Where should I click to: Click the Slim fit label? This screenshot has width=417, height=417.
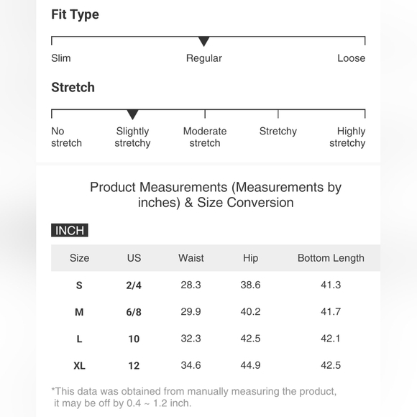pos(61,58)
